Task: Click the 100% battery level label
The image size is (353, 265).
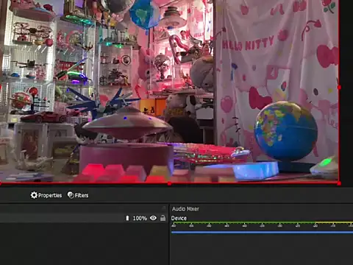Action: [140, 218]
